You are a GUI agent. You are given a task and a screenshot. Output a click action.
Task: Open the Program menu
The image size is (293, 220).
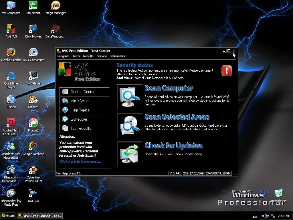coord(63,56)
